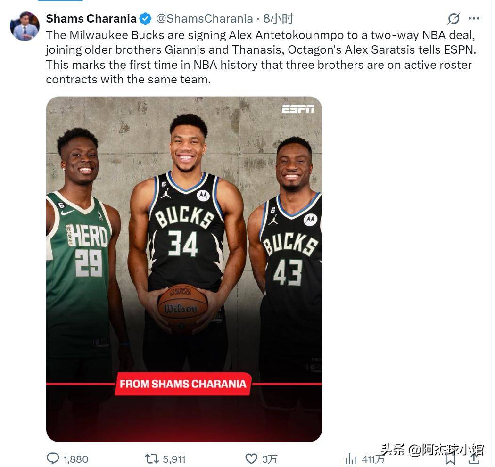495x467 pixels.
Task: Click the share upload icon
Action: point(474,458)
